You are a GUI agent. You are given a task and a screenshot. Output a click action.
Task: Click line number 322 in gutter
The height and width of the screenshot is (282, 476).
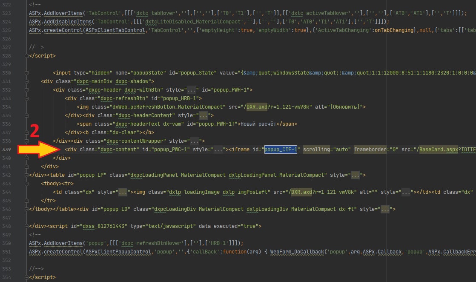(x=6, y=5)
